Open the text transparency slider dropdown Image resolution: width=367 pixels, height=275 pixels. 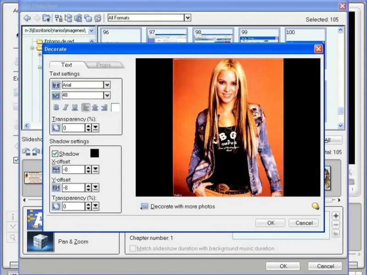[95, 128]
